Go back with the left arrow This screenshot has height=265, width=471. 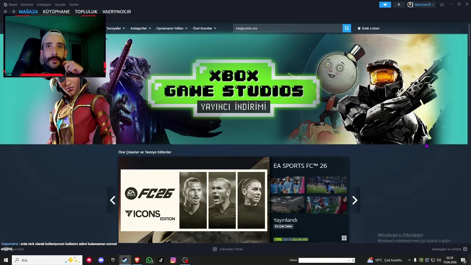click(x=6, y=12)
